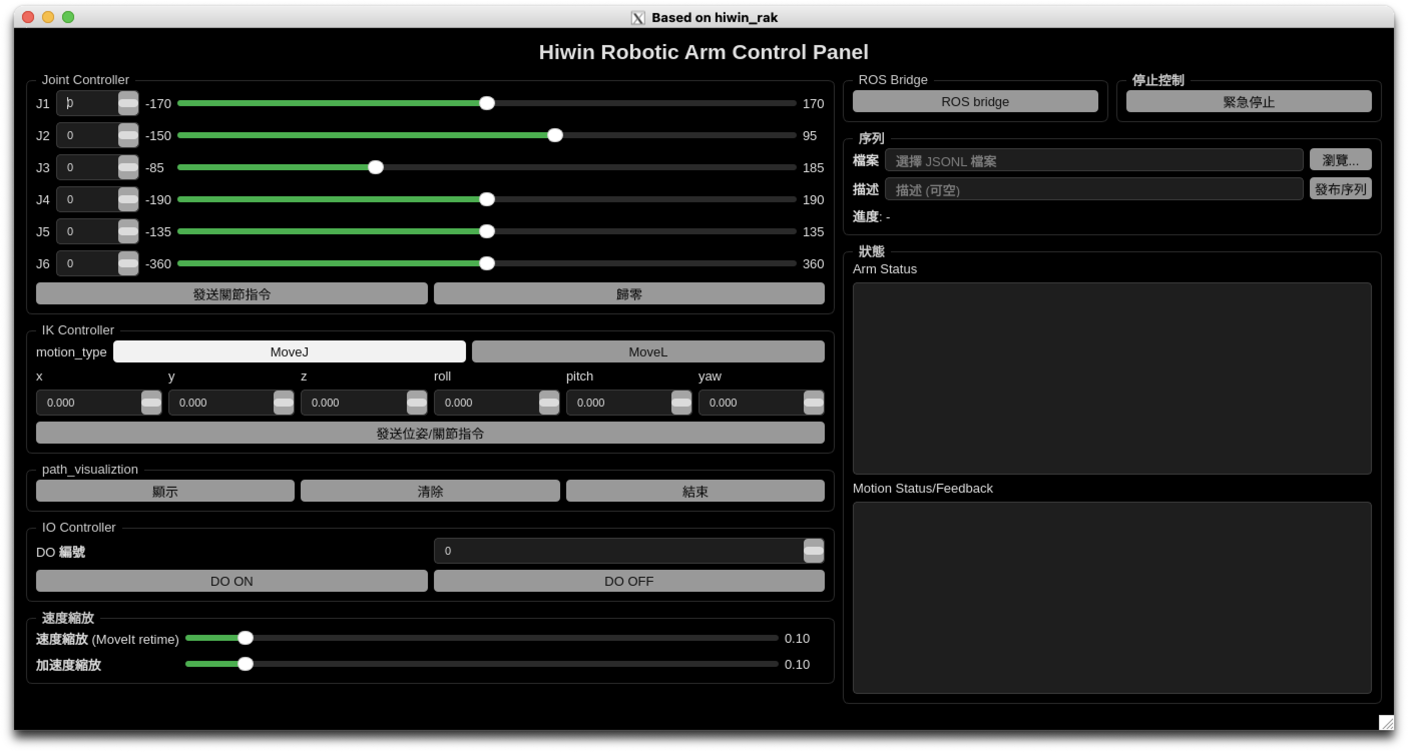Click the J1 slider handle
The width and height of the screenshot is (1408, 752).
point(487,103)
